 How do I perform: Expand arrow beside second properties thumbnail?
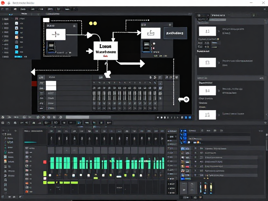(219, 62)
